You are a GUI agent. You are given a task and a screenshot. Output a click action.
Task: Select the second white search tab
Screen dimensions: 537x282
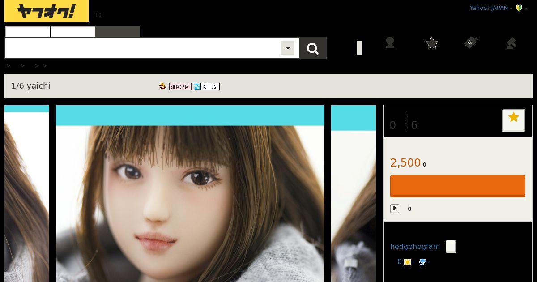(x=73, y=32)
